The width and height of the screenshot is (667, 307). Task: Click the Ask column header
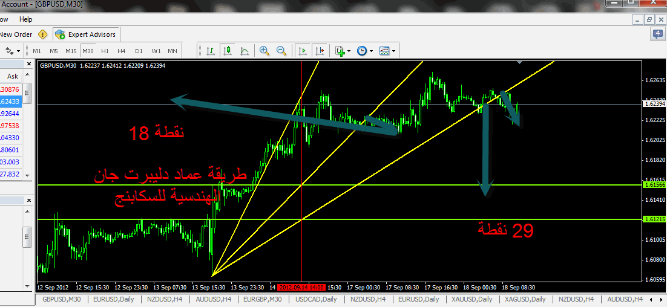point(13,76)
